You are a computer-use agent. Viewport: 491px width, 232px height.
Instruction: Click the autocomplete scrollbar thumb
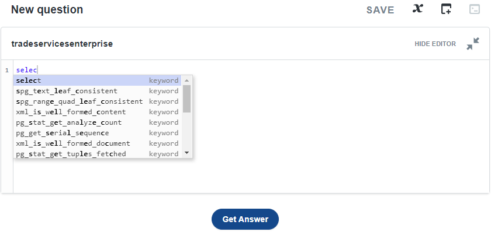tap(187, 99)
